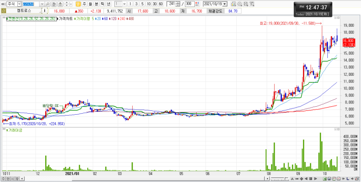Click the 84.70 체결강도 value
This screenshot has width=361, height=182.
pos(233,11)
